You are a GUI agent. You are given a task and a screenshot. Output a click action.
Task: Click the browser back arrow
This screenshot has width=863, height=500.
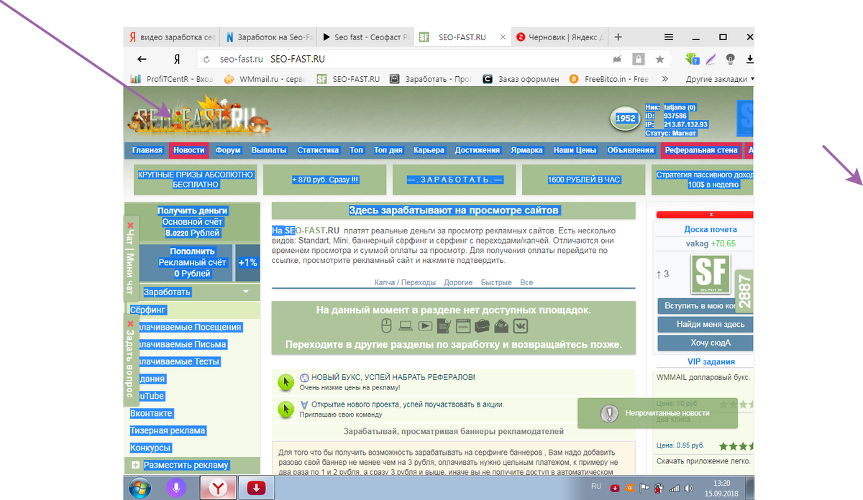coord(142,60)
